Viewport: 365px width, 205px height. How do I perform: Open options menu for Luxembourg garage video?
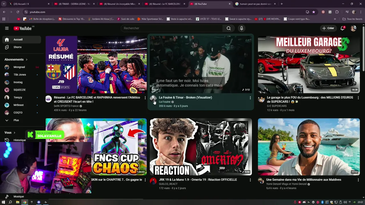tap(358, 98)
